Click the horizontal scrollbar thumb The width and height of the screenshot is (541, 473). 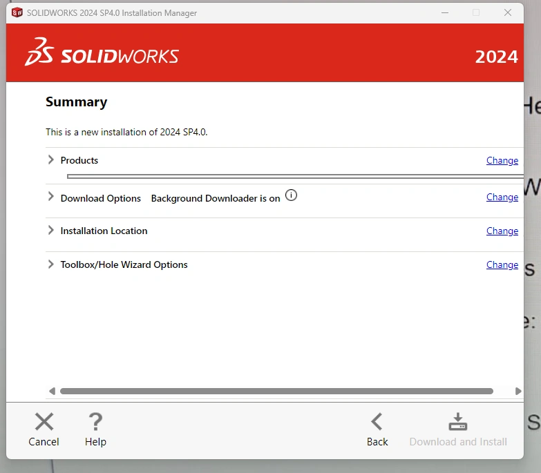tap(276, 391)
